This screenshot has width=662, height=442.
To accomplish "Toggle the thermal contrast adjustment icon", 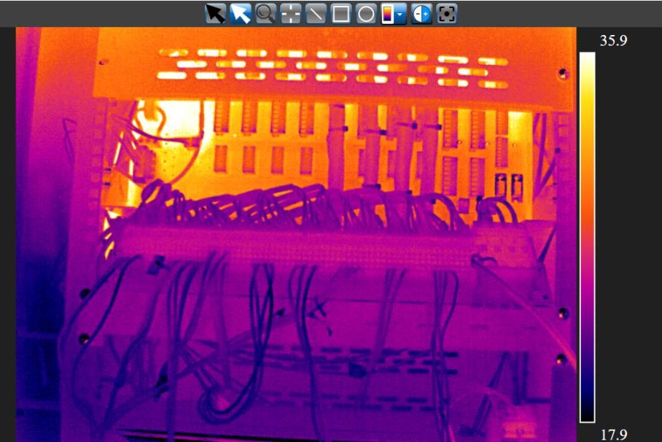I will [421, 14].
